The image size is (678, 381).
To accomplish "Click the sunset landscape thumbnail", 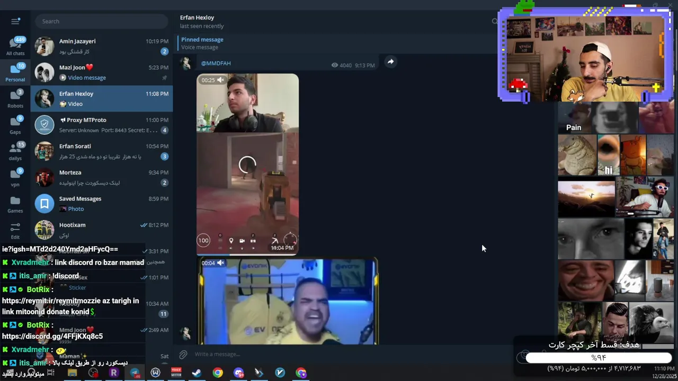I will (x=586, y=197).
